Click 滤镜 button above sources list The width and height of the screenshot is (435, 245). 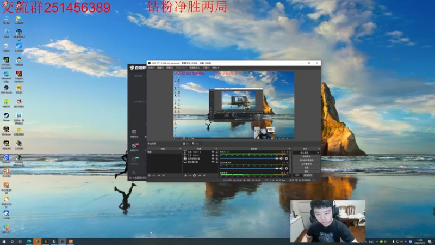pyautogui.click(x=196, y=144)
